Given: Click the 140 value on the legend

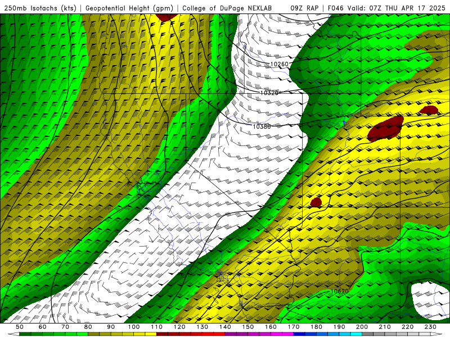Looking at the screenshot, I should point(225,327).
